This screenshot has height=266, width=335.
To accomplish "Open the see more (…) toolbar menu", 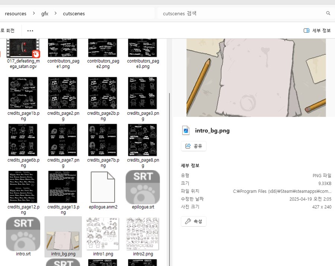I will 30,30.
